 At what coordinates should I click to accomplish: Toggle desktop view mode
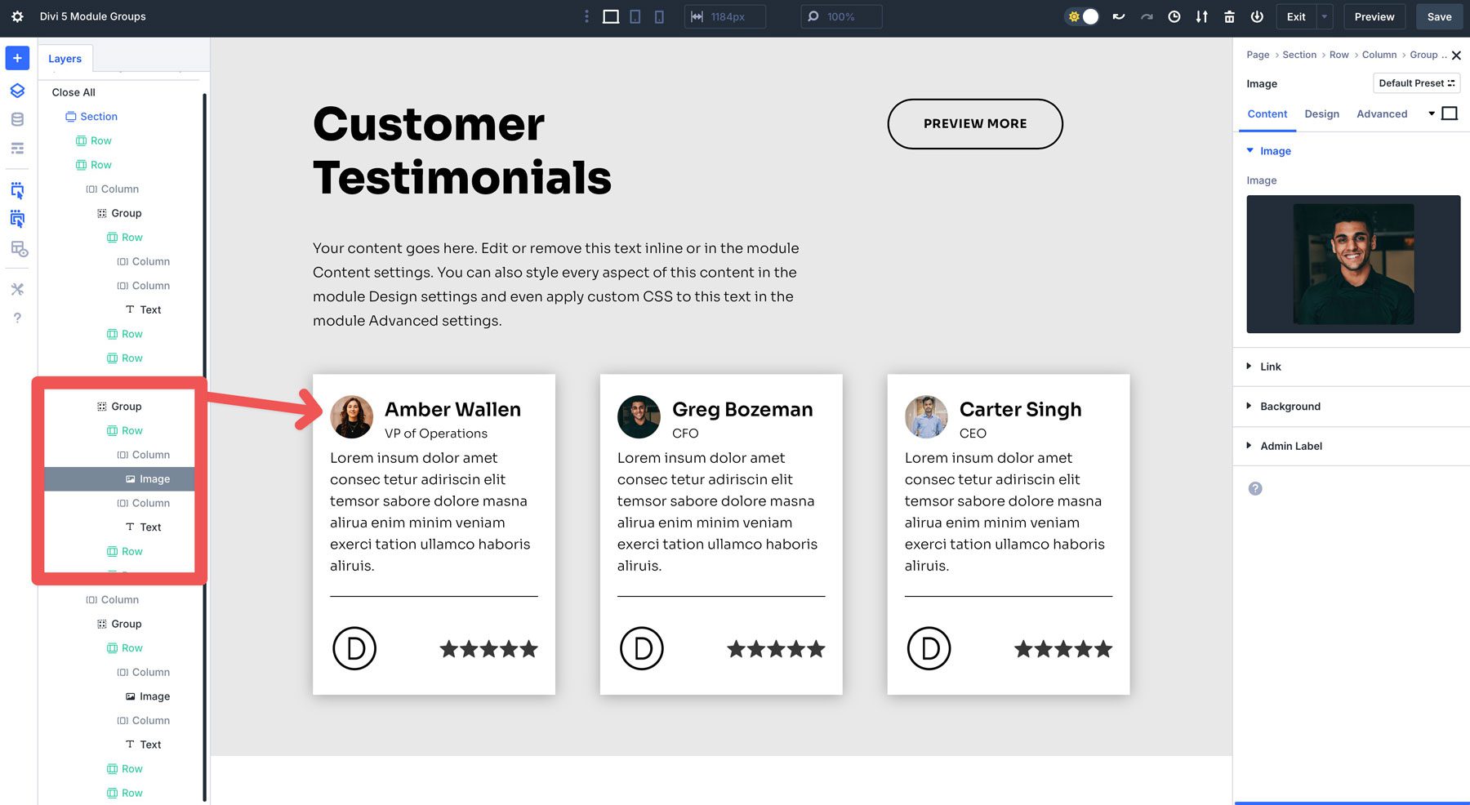tap(610, 16)
